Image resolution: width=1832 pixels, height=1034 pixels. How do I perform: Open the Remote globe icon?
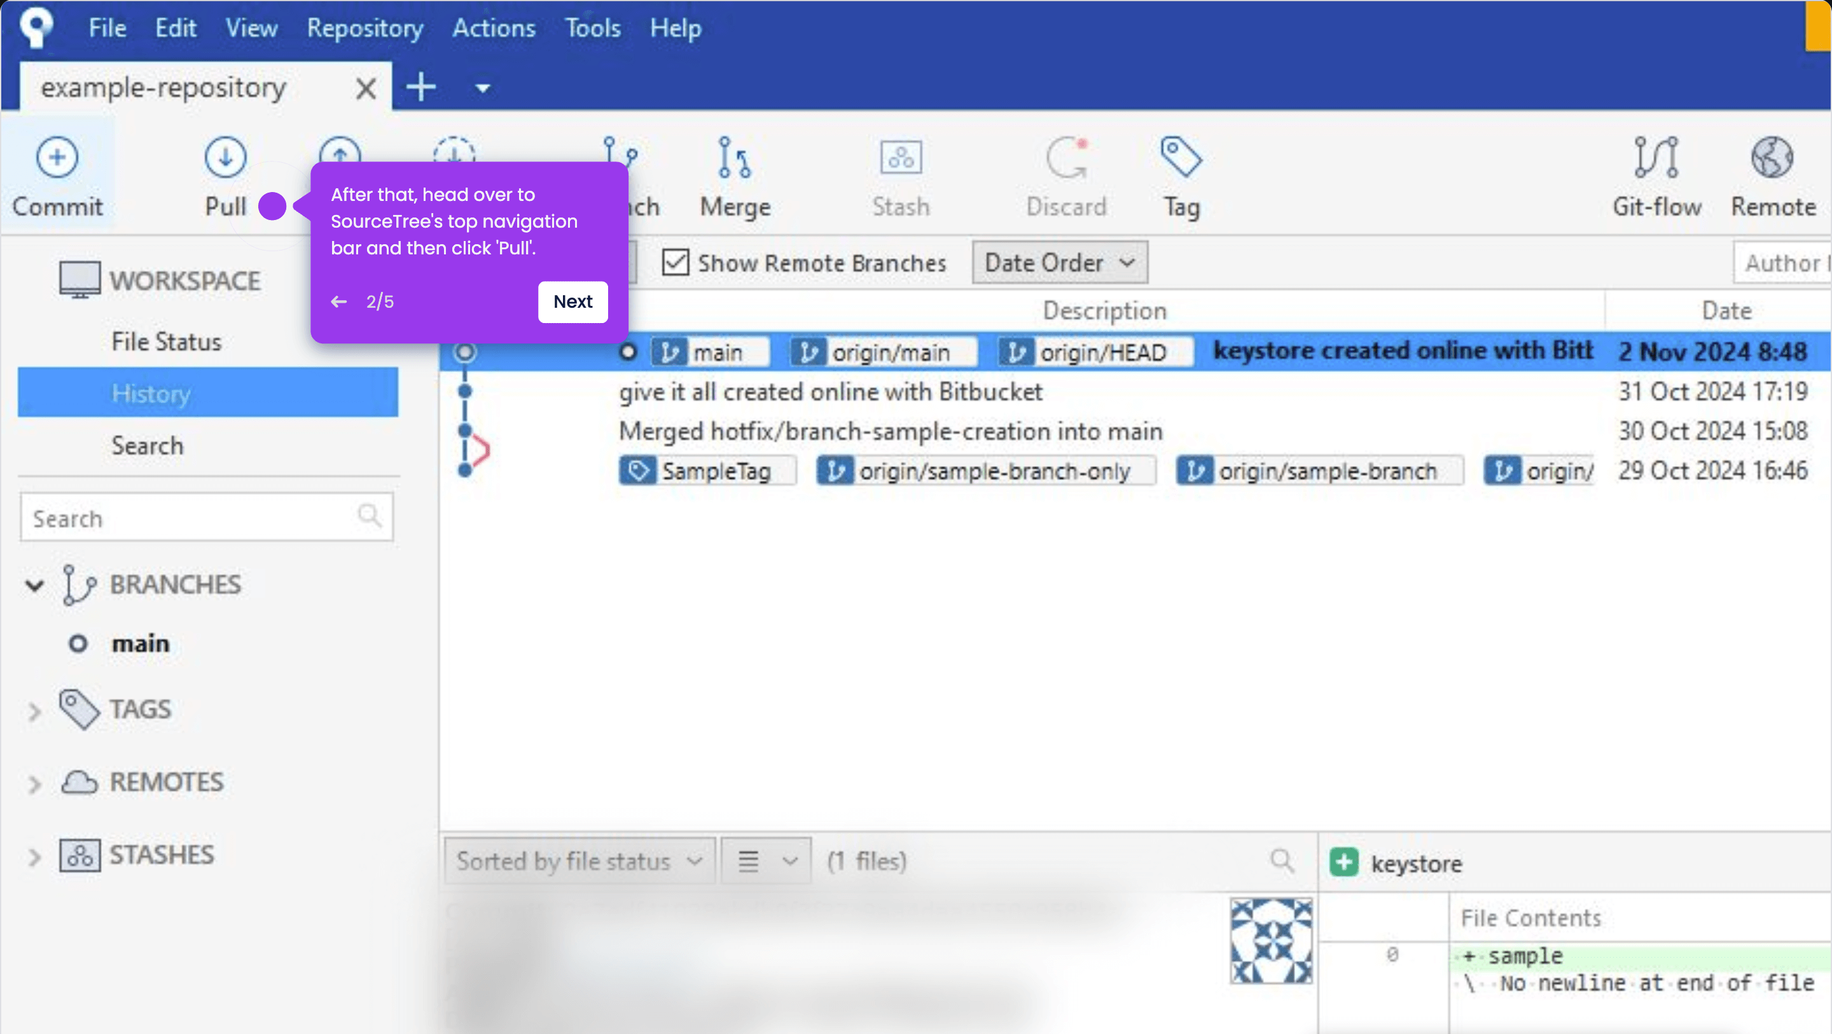point(1772,157)
